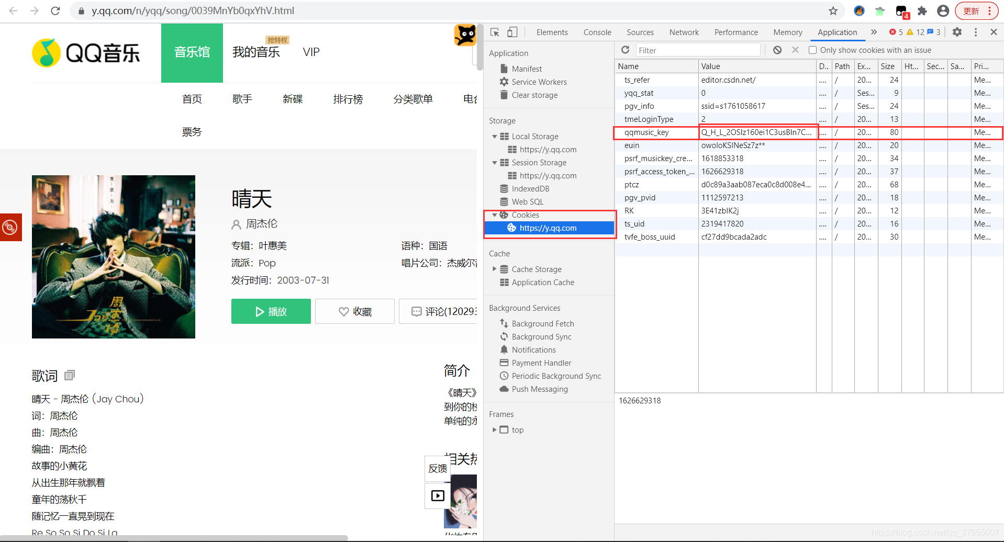Open the 我的音乐 navigation tab

tap(256, 52)
